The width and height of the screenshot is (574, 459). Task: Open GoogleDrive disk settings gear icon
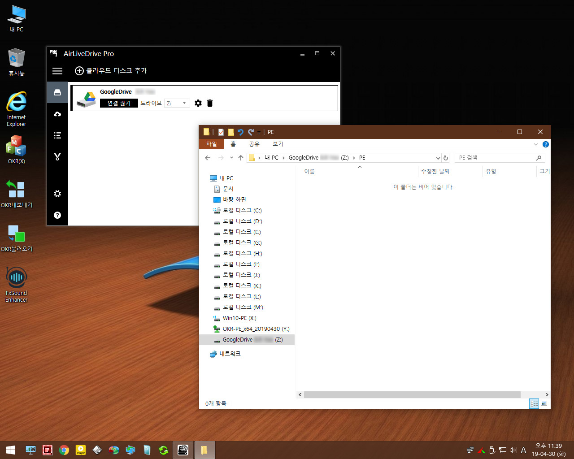coord(198,103)
